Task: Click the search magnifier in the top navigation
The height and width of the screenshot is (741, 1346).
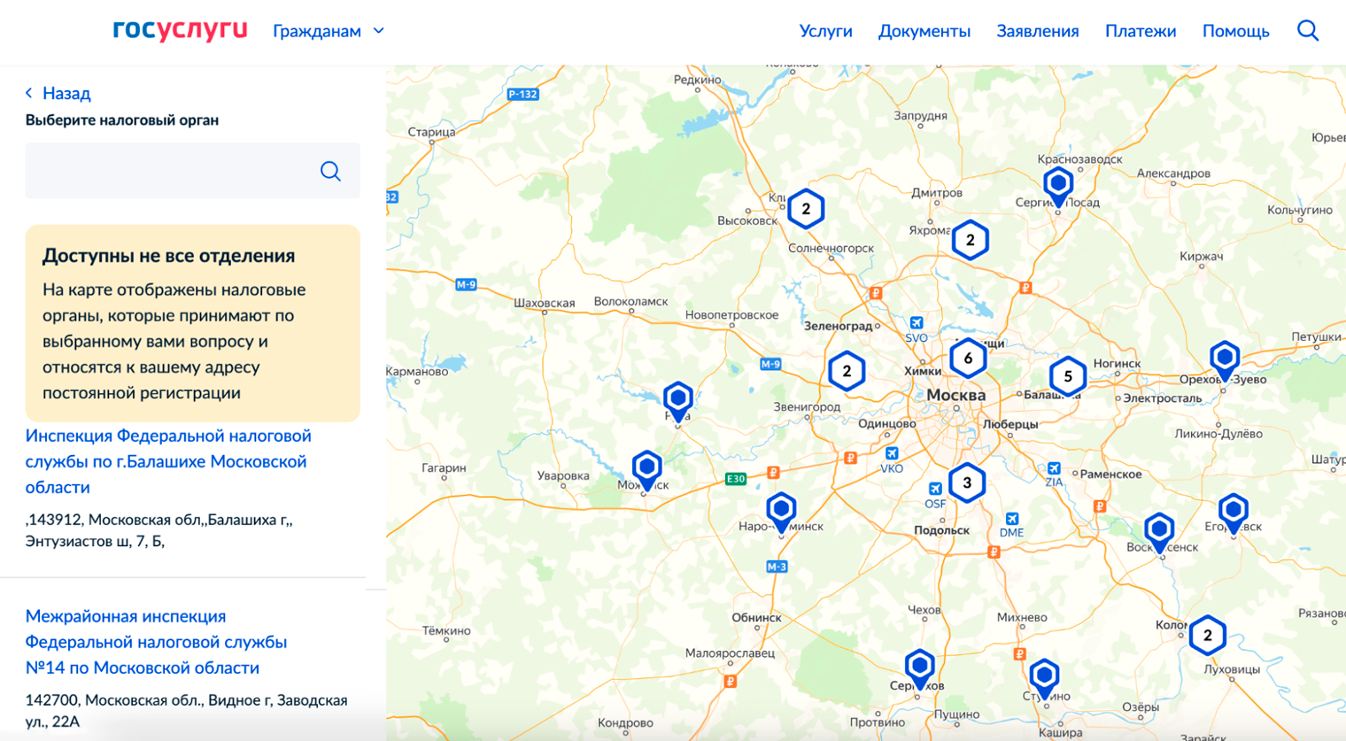Action: click(x=1307, y=31)
